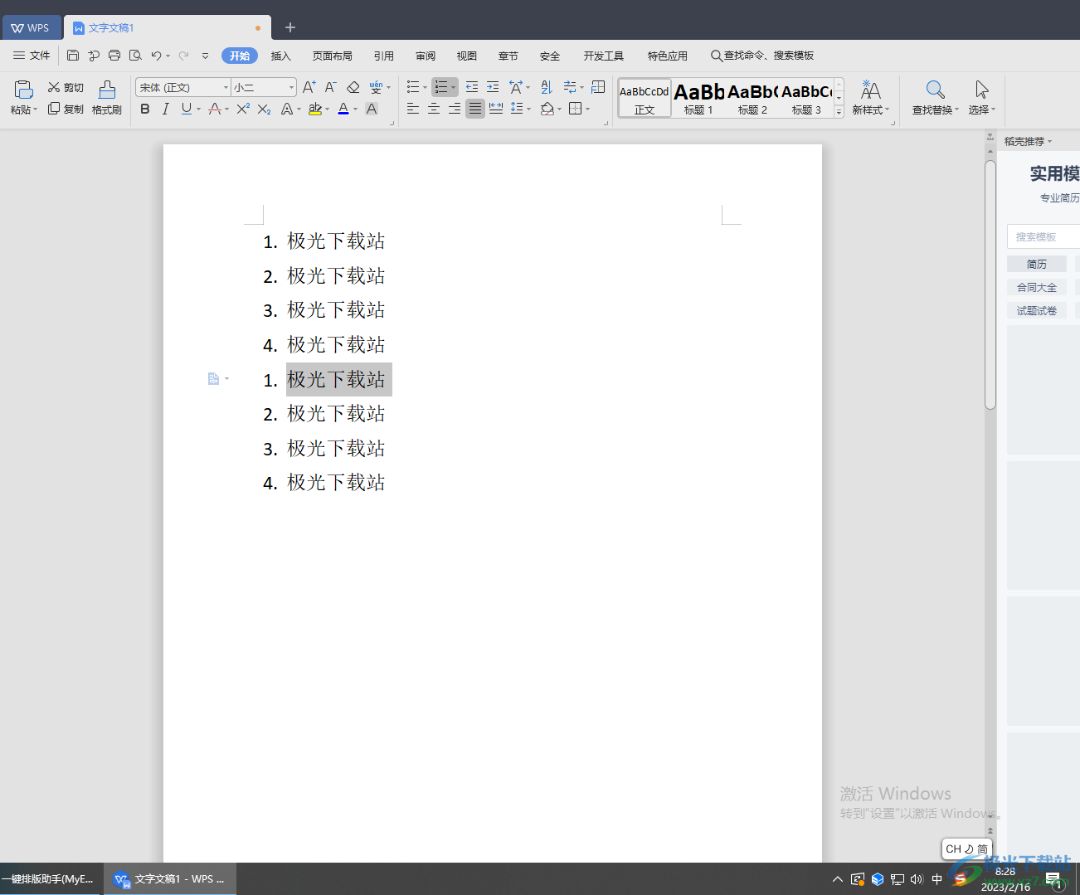The image size is (1080, 895).
Task: Open the paragraph shading fill dropdown
Action: [559, 109]
